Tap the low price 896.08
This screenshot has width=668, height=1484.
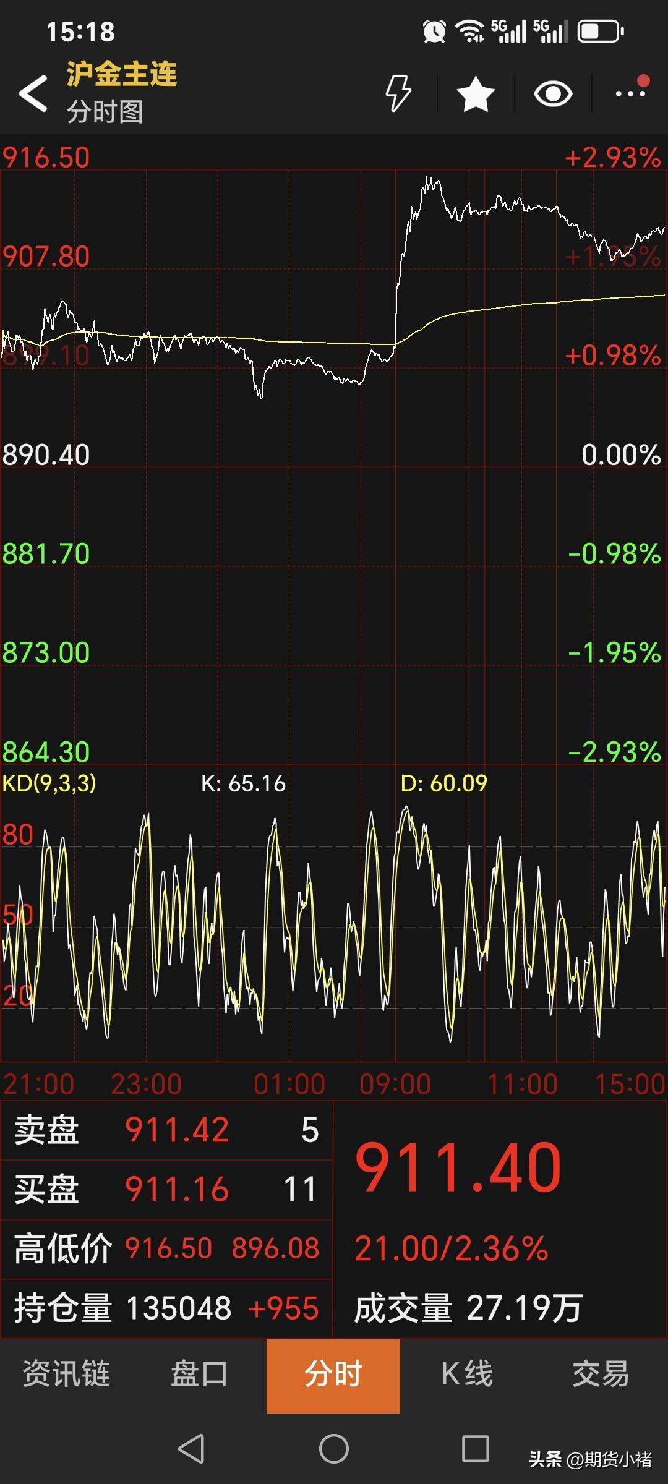click(276, 1248)
